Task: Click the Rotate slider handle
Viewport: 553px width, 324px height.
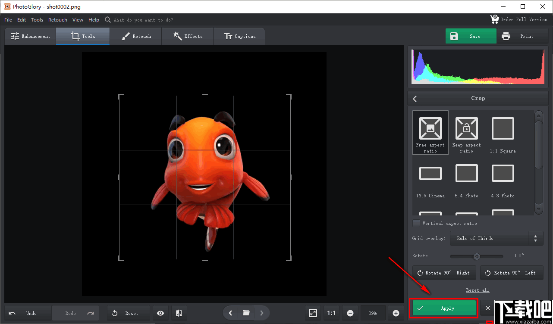Action: click(x=477, y=256)
